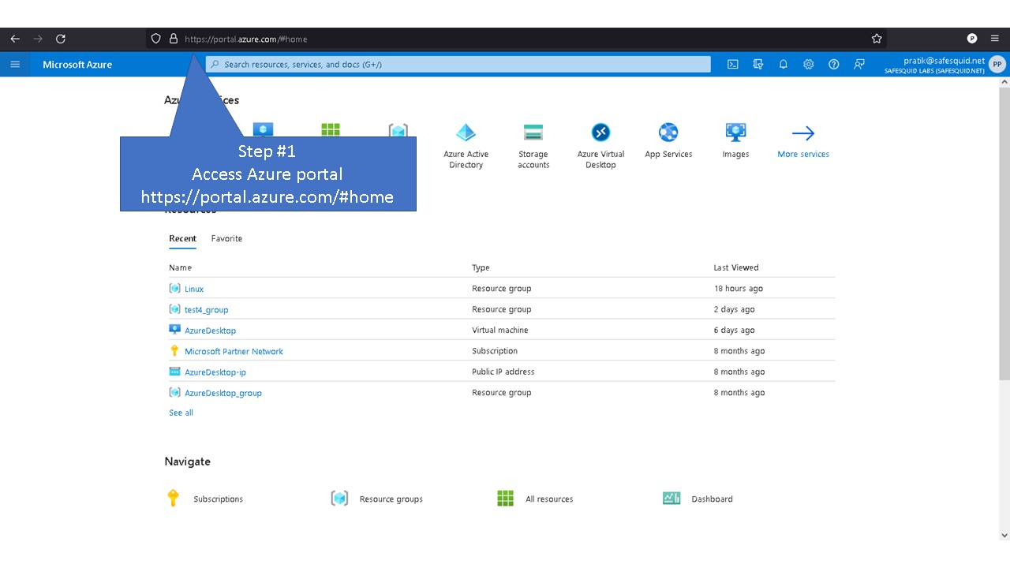Click the Last Viewed column header

pyautogui.click(x=736, y=267)
